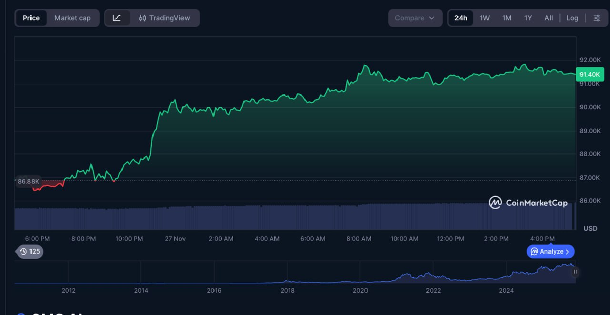Screen dimensions: 610x315
Task: Expand the Analyze chevron arrow
Action: tap(568, 251)
